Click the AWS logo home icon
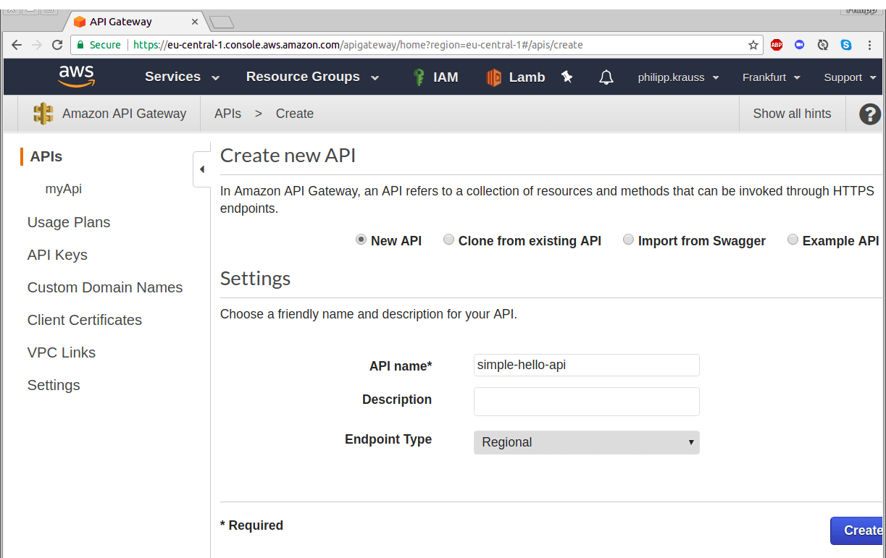This screenshot has width=886, height=558. click(x=76, y=76)
